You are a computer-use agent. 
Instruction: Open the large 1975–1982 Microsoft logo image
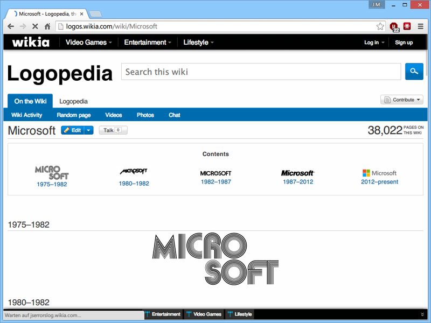coord(215,259)
